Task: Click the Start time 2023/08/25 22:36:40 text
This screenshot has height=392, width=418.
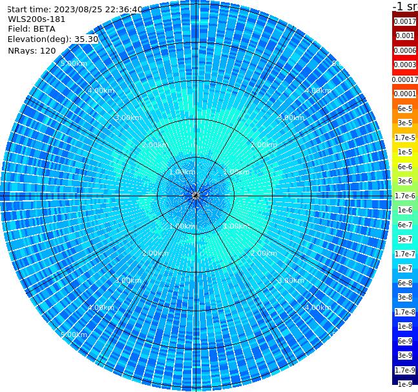Action: [74, 10]
